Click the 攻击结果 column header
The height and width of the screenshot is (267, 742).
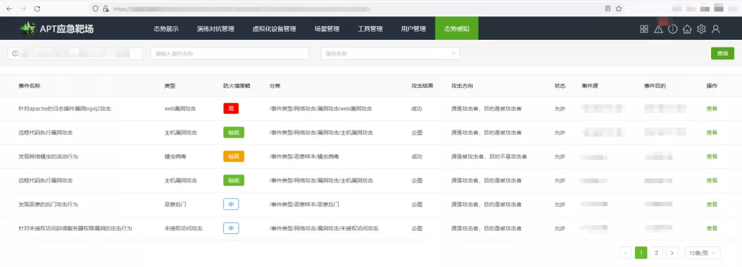pyautogui.click(x=422, y=86)
